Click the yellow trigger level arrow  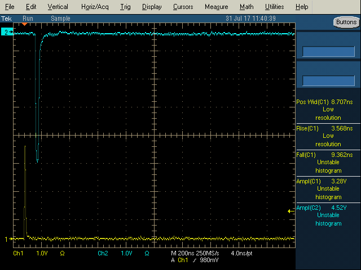click(291, 211)
